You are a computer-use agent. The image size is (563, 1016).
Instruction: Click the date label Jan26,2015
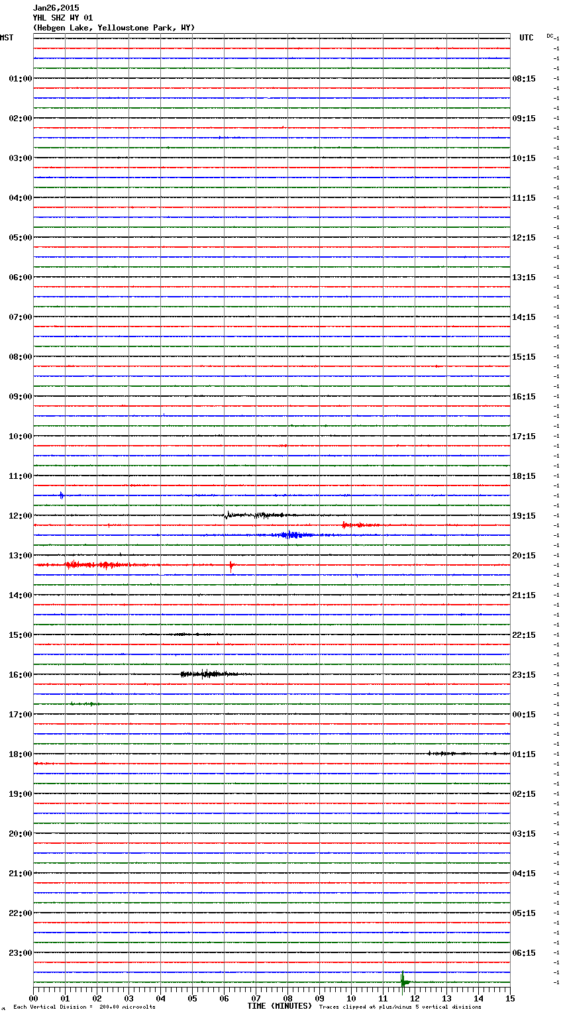tap(56, 8)
